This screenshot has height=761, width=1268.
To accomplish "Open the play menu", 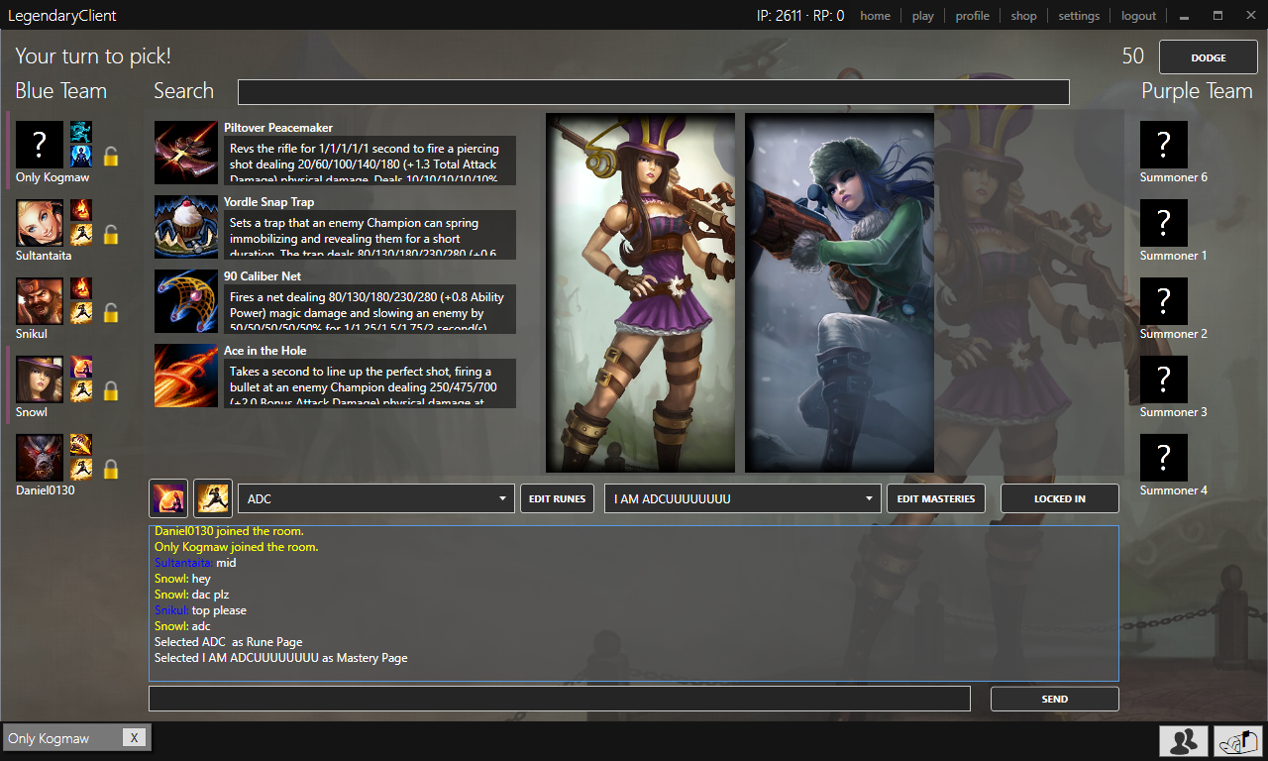I will point(923,16).
